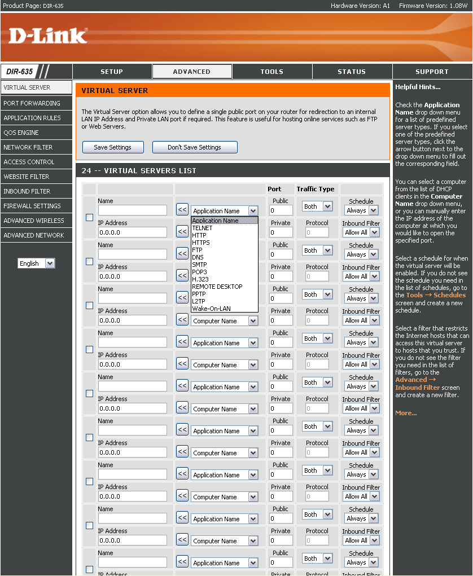Image resolution: width=473 pixels, height=576 pixels.
Task: Switch to the SUPPORT tab
Action: [x=432, y=72]
